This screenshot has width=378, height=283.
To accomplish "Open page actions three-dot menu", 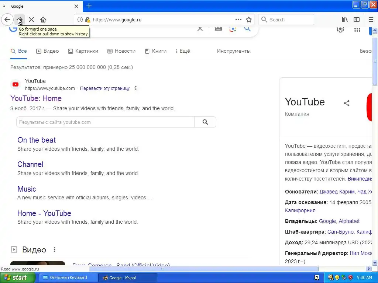I will point(238,20).
